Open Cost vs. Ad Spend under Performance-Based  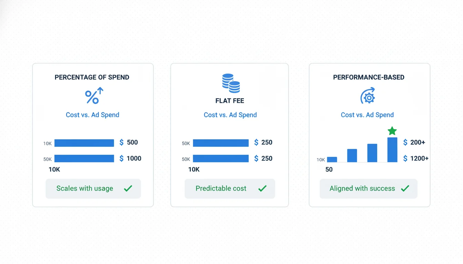tap(367, 115)
